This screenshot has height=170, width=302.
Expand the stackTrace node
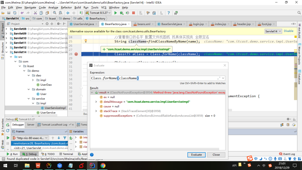(x=96, y=111)
